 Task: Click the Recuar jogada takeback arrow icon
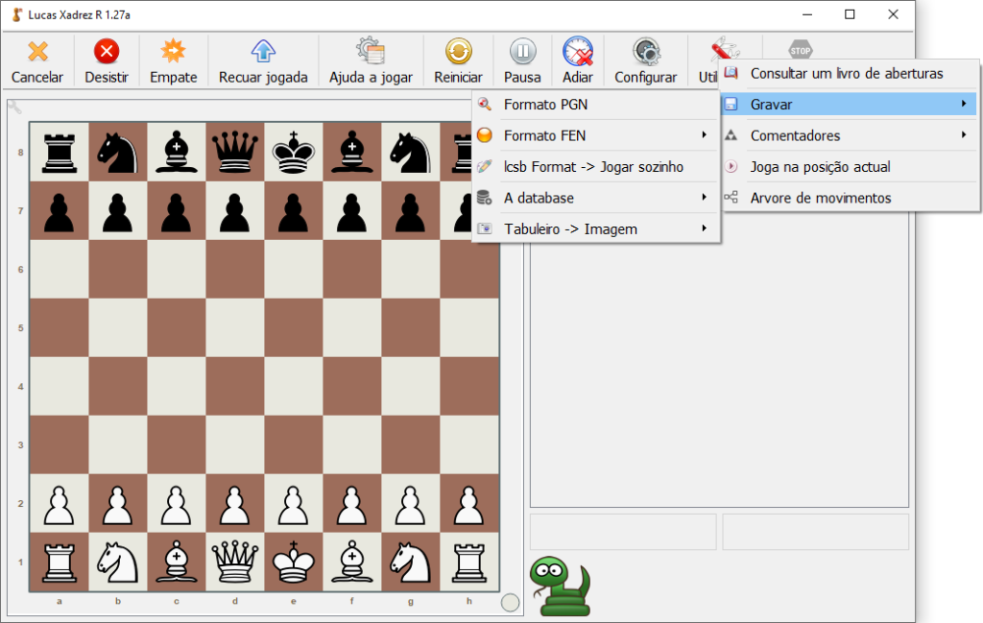(x=263, y=49)
